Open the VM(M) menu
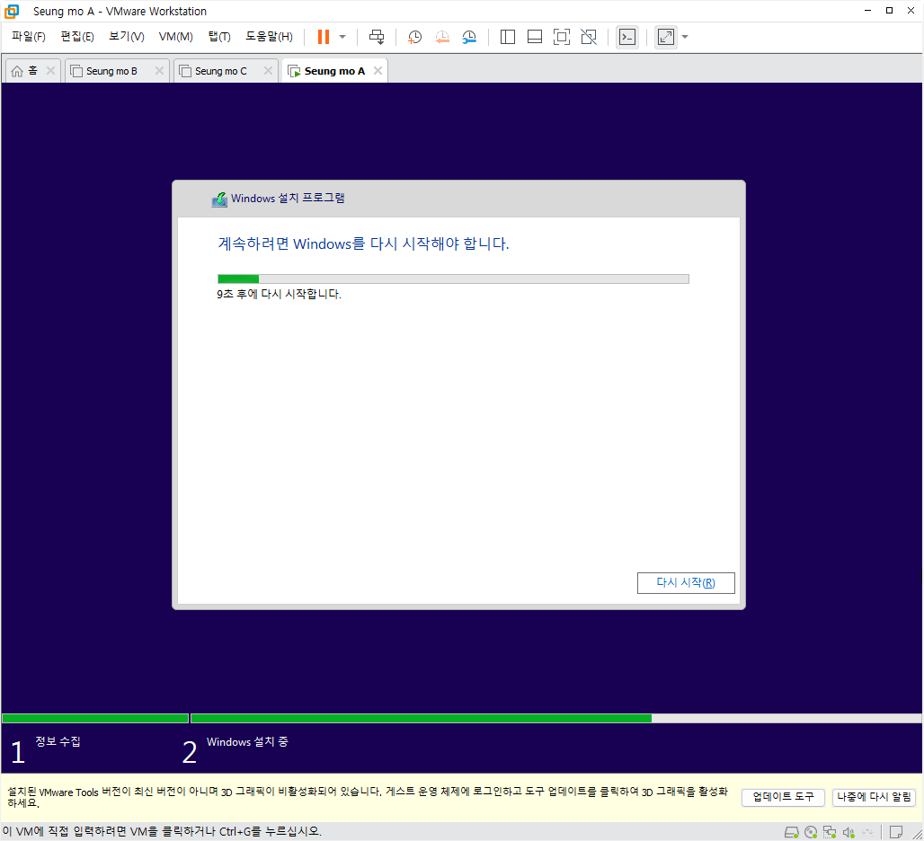 coord(175,37)
